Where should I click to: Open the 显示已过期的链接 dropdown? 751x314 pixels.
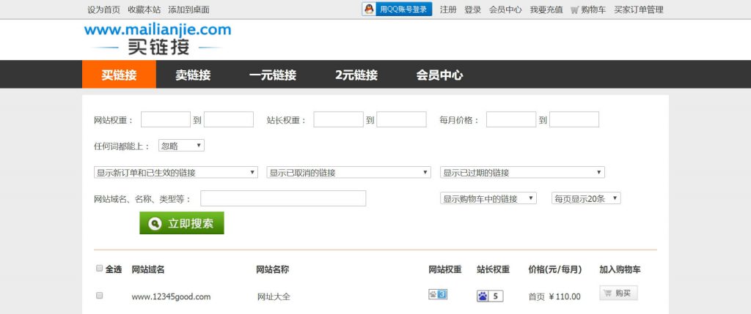tap(522, 173)
